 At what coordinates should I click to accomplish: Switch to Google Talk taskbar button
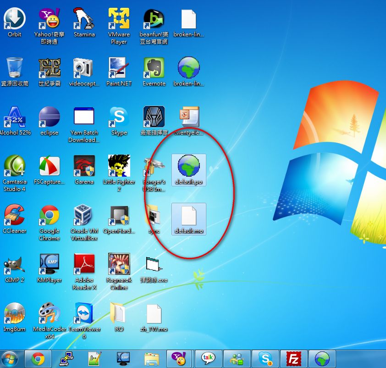click(208, 359)
